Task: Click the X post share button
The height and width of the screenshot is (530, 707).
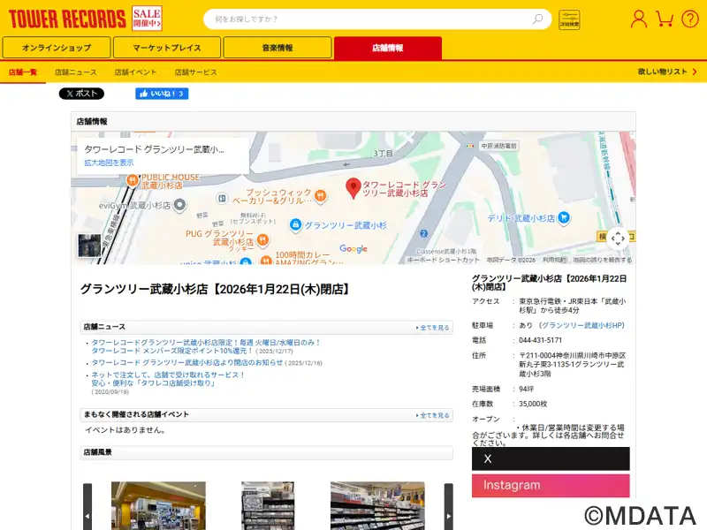Action: [x=81, y=94]
